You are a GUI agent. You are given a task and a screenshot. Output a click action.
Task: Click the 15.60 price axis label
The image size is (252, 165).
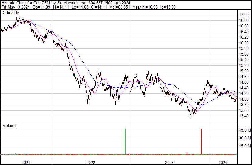tap(244, 54)
